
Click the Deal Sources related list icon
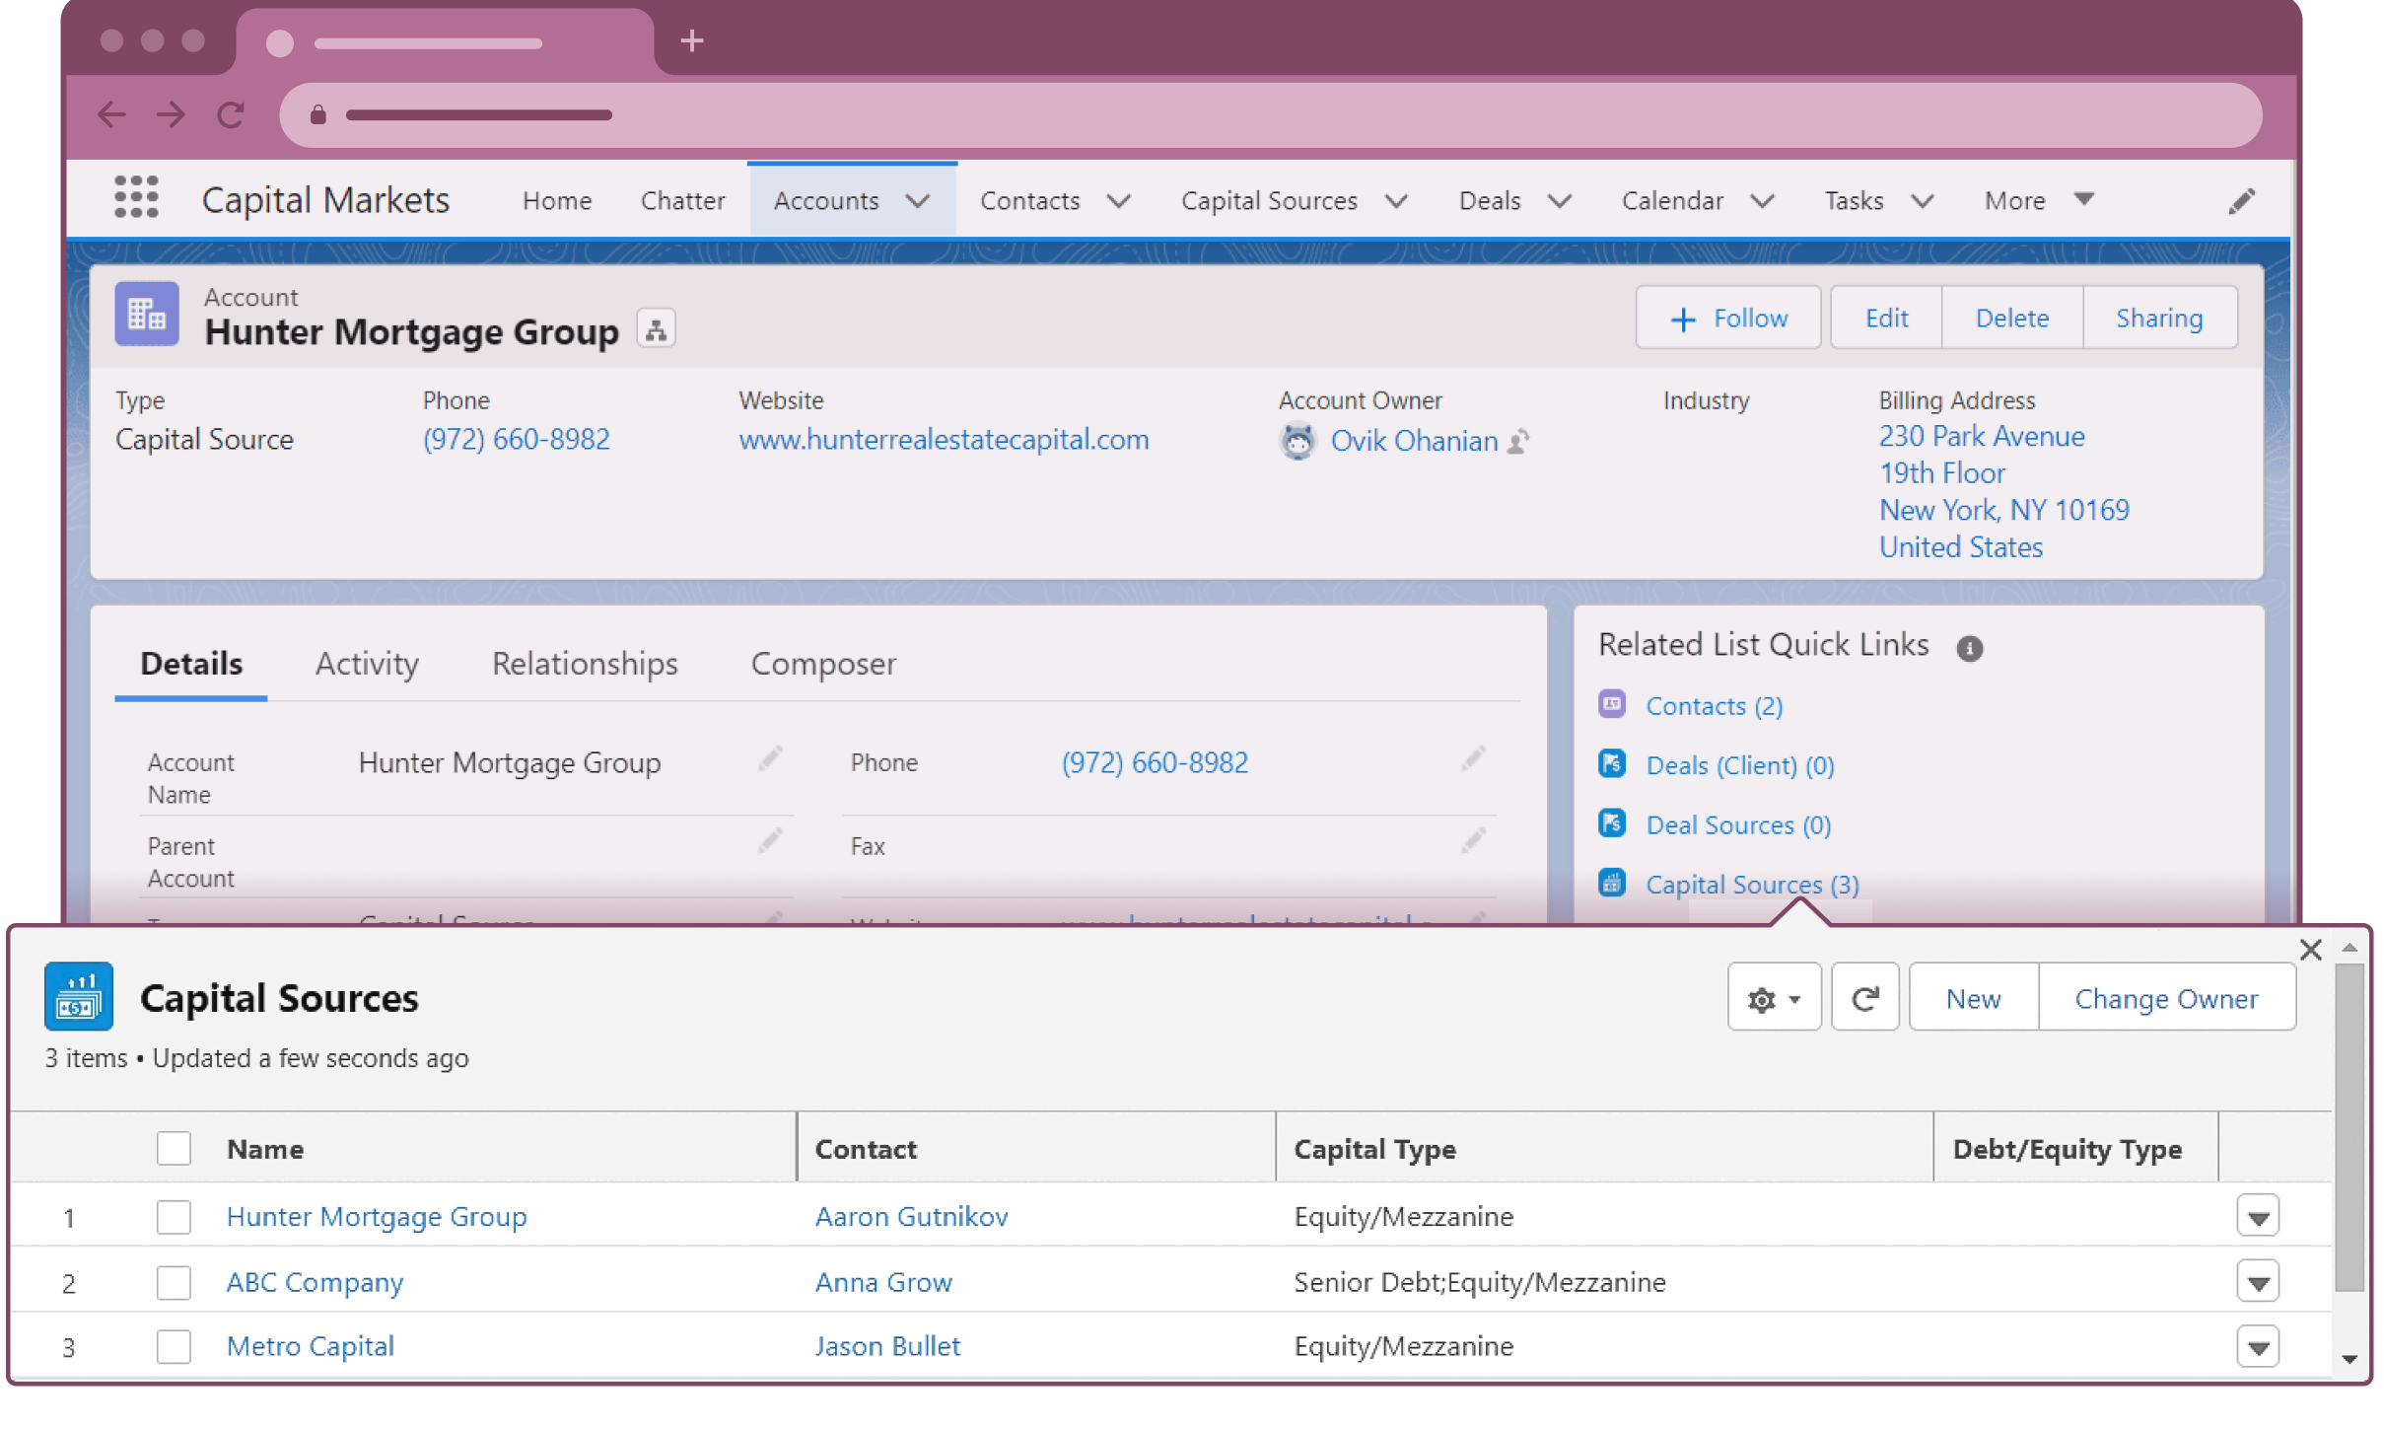1612,822
